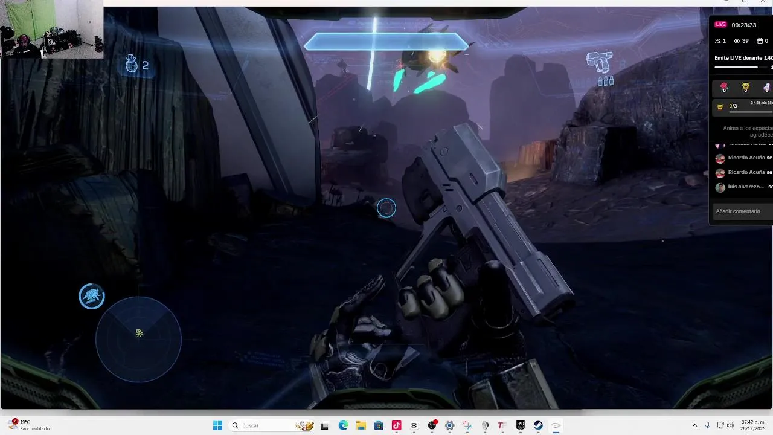Click the Buscar taskbar search box
Image resolution: width=773 pixels, height=435 pixels.
(272, 425)
